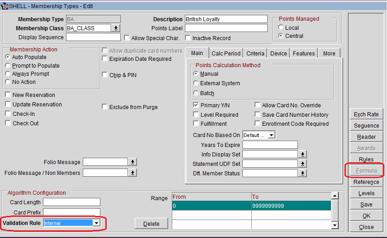Switch to the Calc Period tab

[x=226, y=53]
